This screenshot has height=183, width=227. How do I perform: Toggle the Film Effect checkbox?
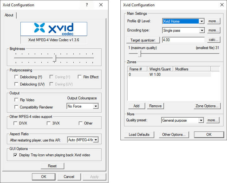coord(80,77)
